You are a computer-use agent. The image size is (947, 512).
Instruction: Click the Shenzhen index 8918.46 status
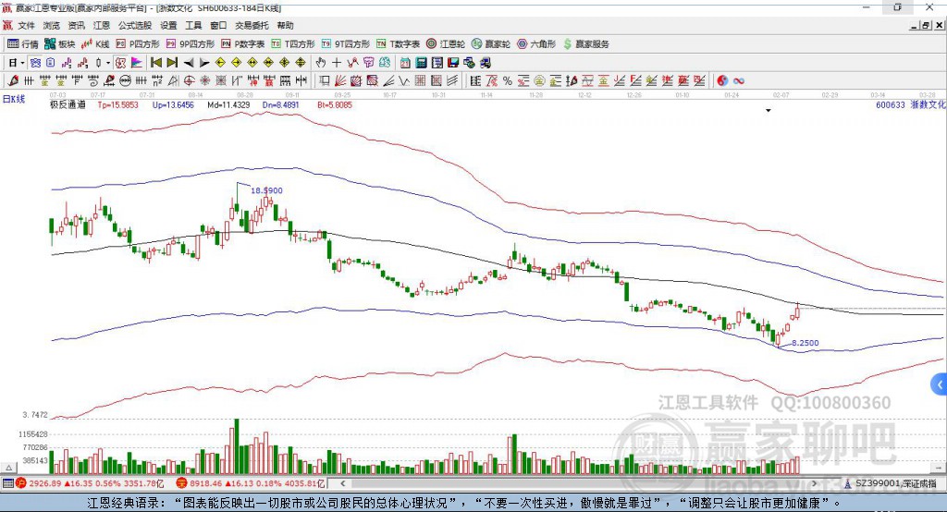click(251, 483)
